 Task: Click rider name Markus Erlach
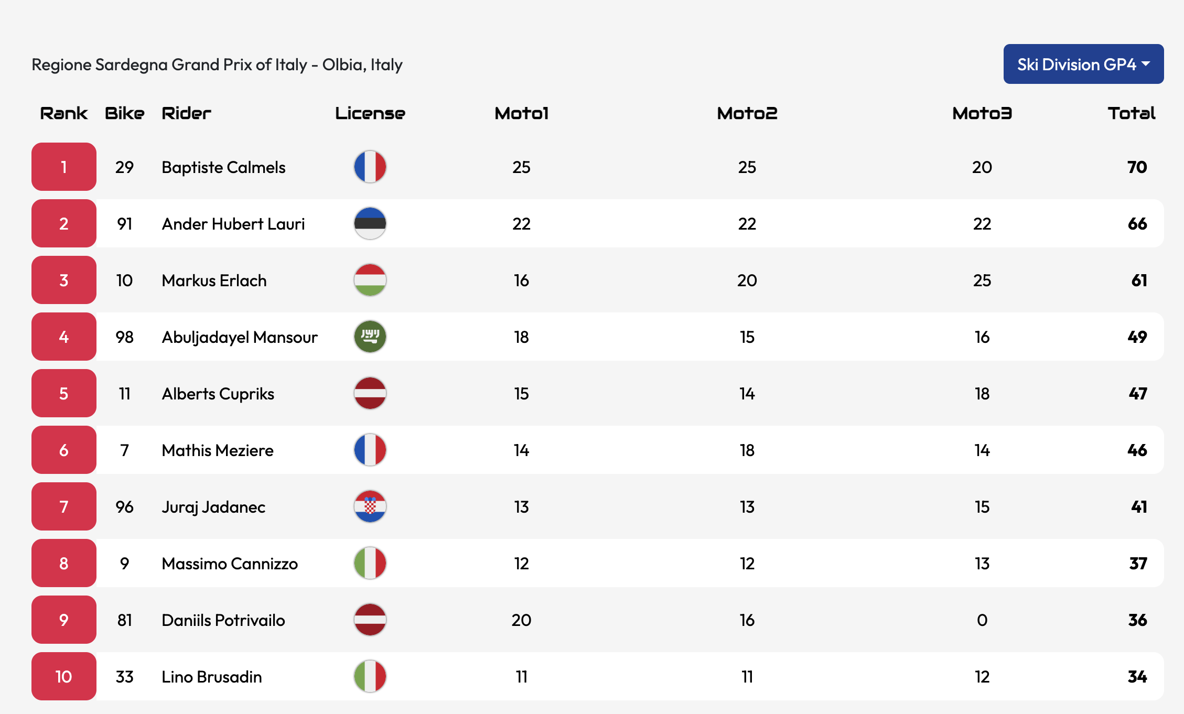[214, 280]
